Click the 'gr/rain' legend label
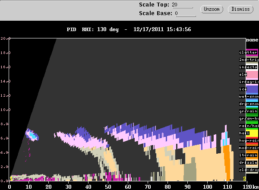This screenshot has width=259, height=190. (x=248, y=111)
